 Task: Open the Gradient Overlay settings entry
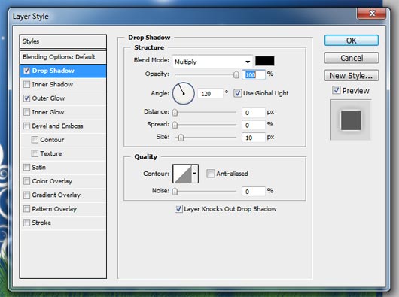pos(56,195)
